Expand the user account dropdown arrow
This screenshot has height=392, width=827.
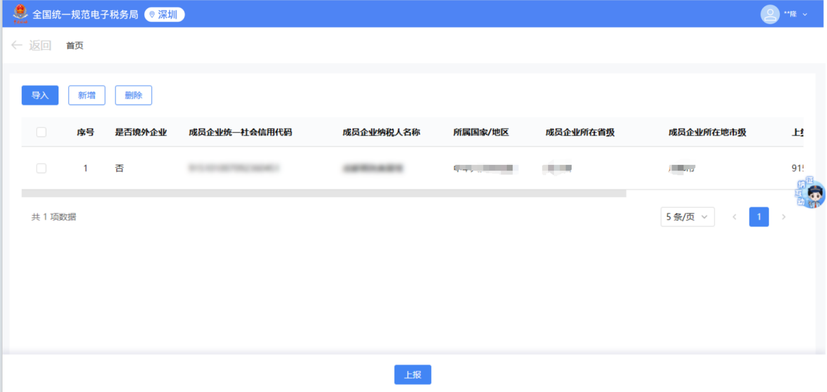(805, 15)
